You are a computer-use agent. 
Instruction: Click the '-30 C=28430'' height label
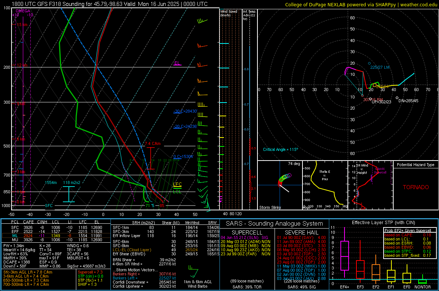[x=185, y=111]
